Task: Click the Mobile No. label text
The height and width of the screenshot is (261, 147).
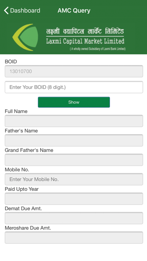Action: (17, 169)
